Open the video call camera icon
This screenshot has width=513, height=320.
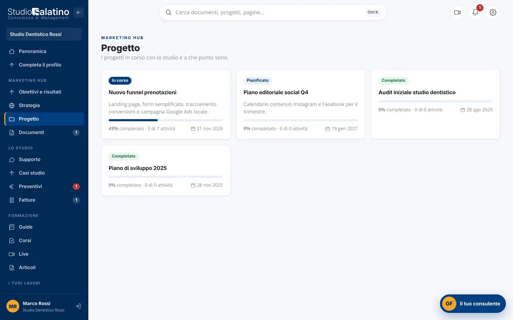457,12
